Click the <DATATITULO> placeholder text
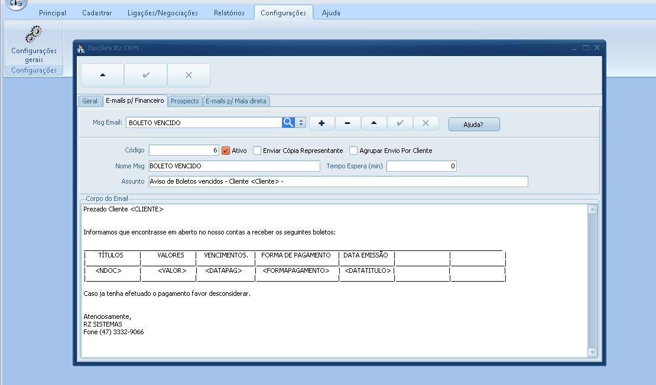The height and width of the screenshot is (385, 656). (368, 270)
